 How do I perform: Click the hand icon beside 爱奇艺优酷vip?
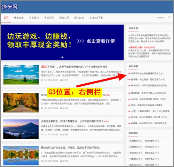(129, 93)
